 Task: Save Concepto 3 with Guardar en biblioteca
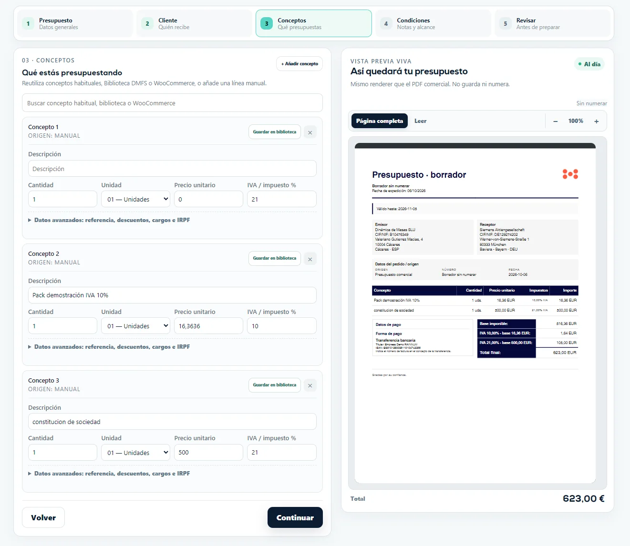coord(275,385)
